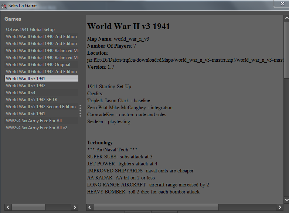The width and height of the screenshot is (289, 213).
Task: Select World War II Global 1940 Original
Action: pyautogui.click(x=41, y=65)
